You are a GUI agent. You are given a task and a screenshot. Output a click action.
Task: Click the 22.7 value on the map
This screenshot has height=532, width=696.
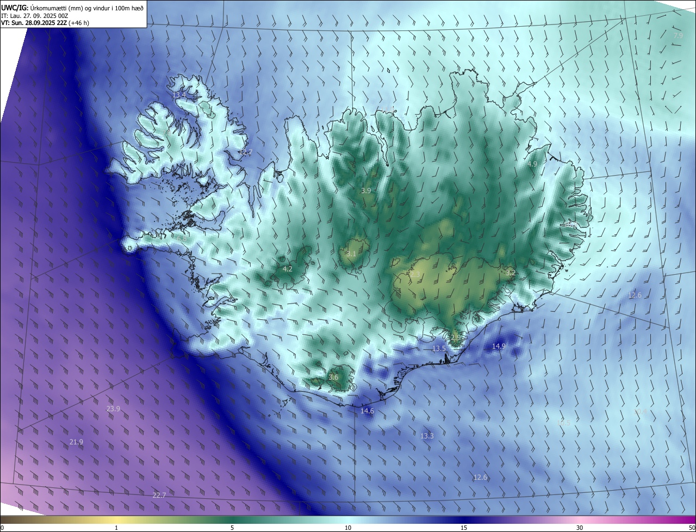tap(159, 495)
